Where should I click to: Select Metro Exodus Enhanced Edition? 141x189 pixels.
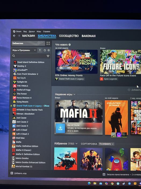point(29,162)
